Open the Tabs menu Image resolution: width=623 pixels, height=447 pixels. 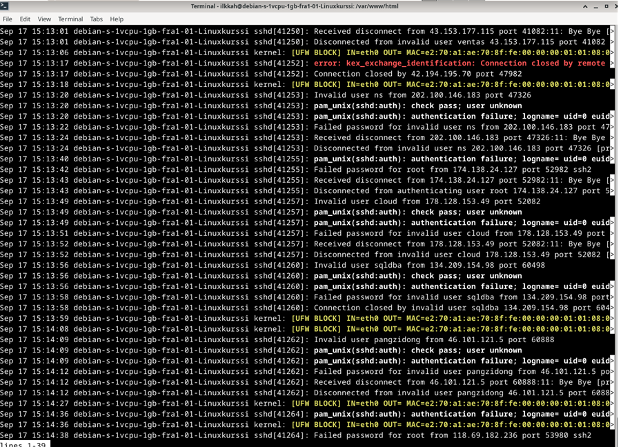point(97,19)
